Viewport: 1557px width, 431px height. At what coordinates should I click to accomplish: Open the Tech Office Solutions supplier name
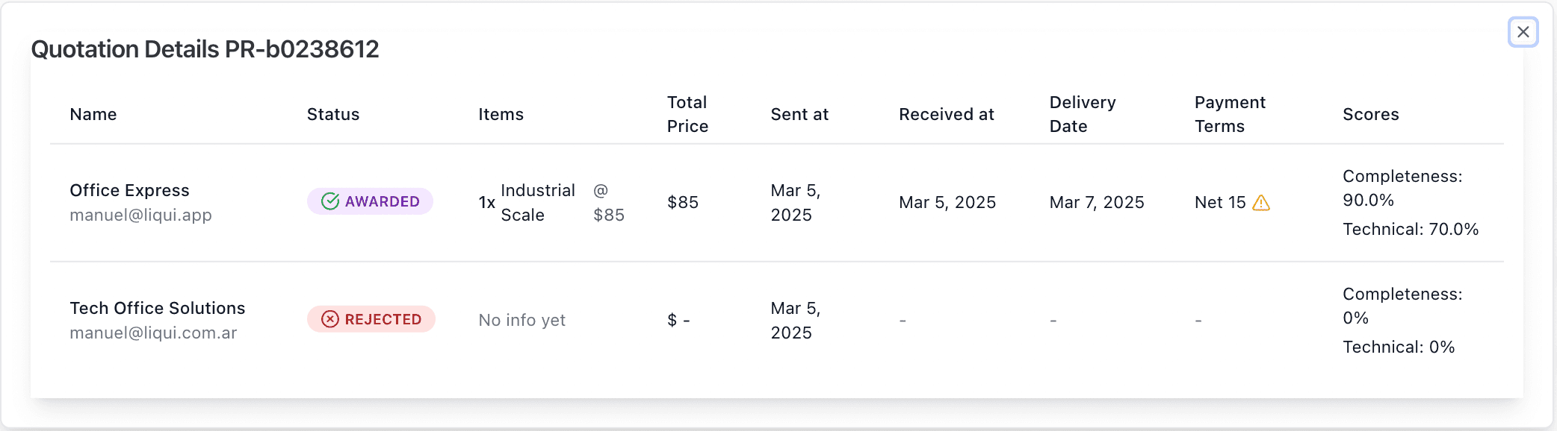coord(157,308)
